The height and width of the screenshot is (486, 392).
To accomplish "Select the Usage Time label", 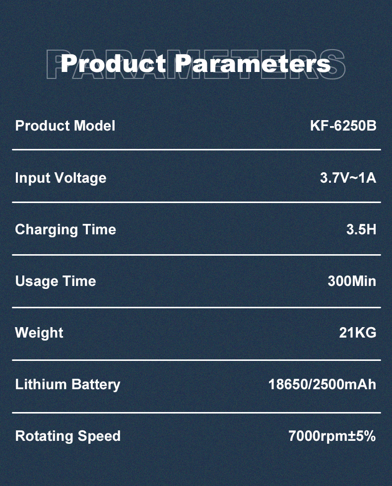I will [56, 281].
